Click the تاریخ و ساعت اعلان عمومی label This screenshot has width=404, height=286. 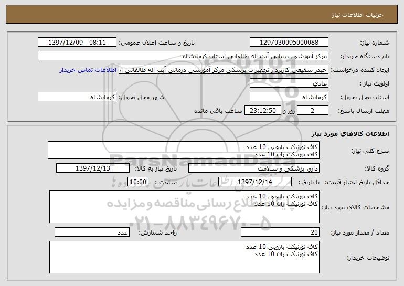pyautogui.click(x=157, y=43)
